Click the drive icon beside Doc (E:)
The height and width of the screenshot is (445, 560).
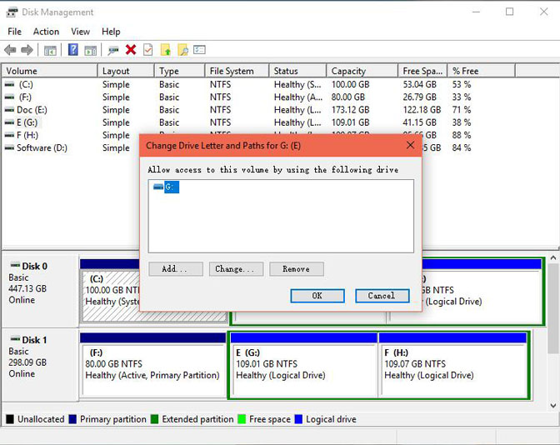[10, 110]
